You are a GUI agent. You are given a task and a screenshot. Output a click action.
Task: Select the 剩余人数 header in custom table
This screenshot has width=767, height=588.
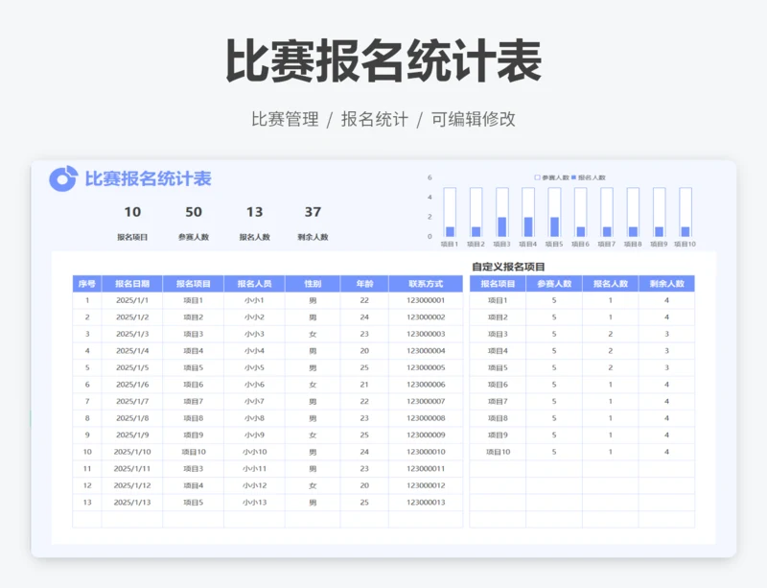(x=666, y=284)
